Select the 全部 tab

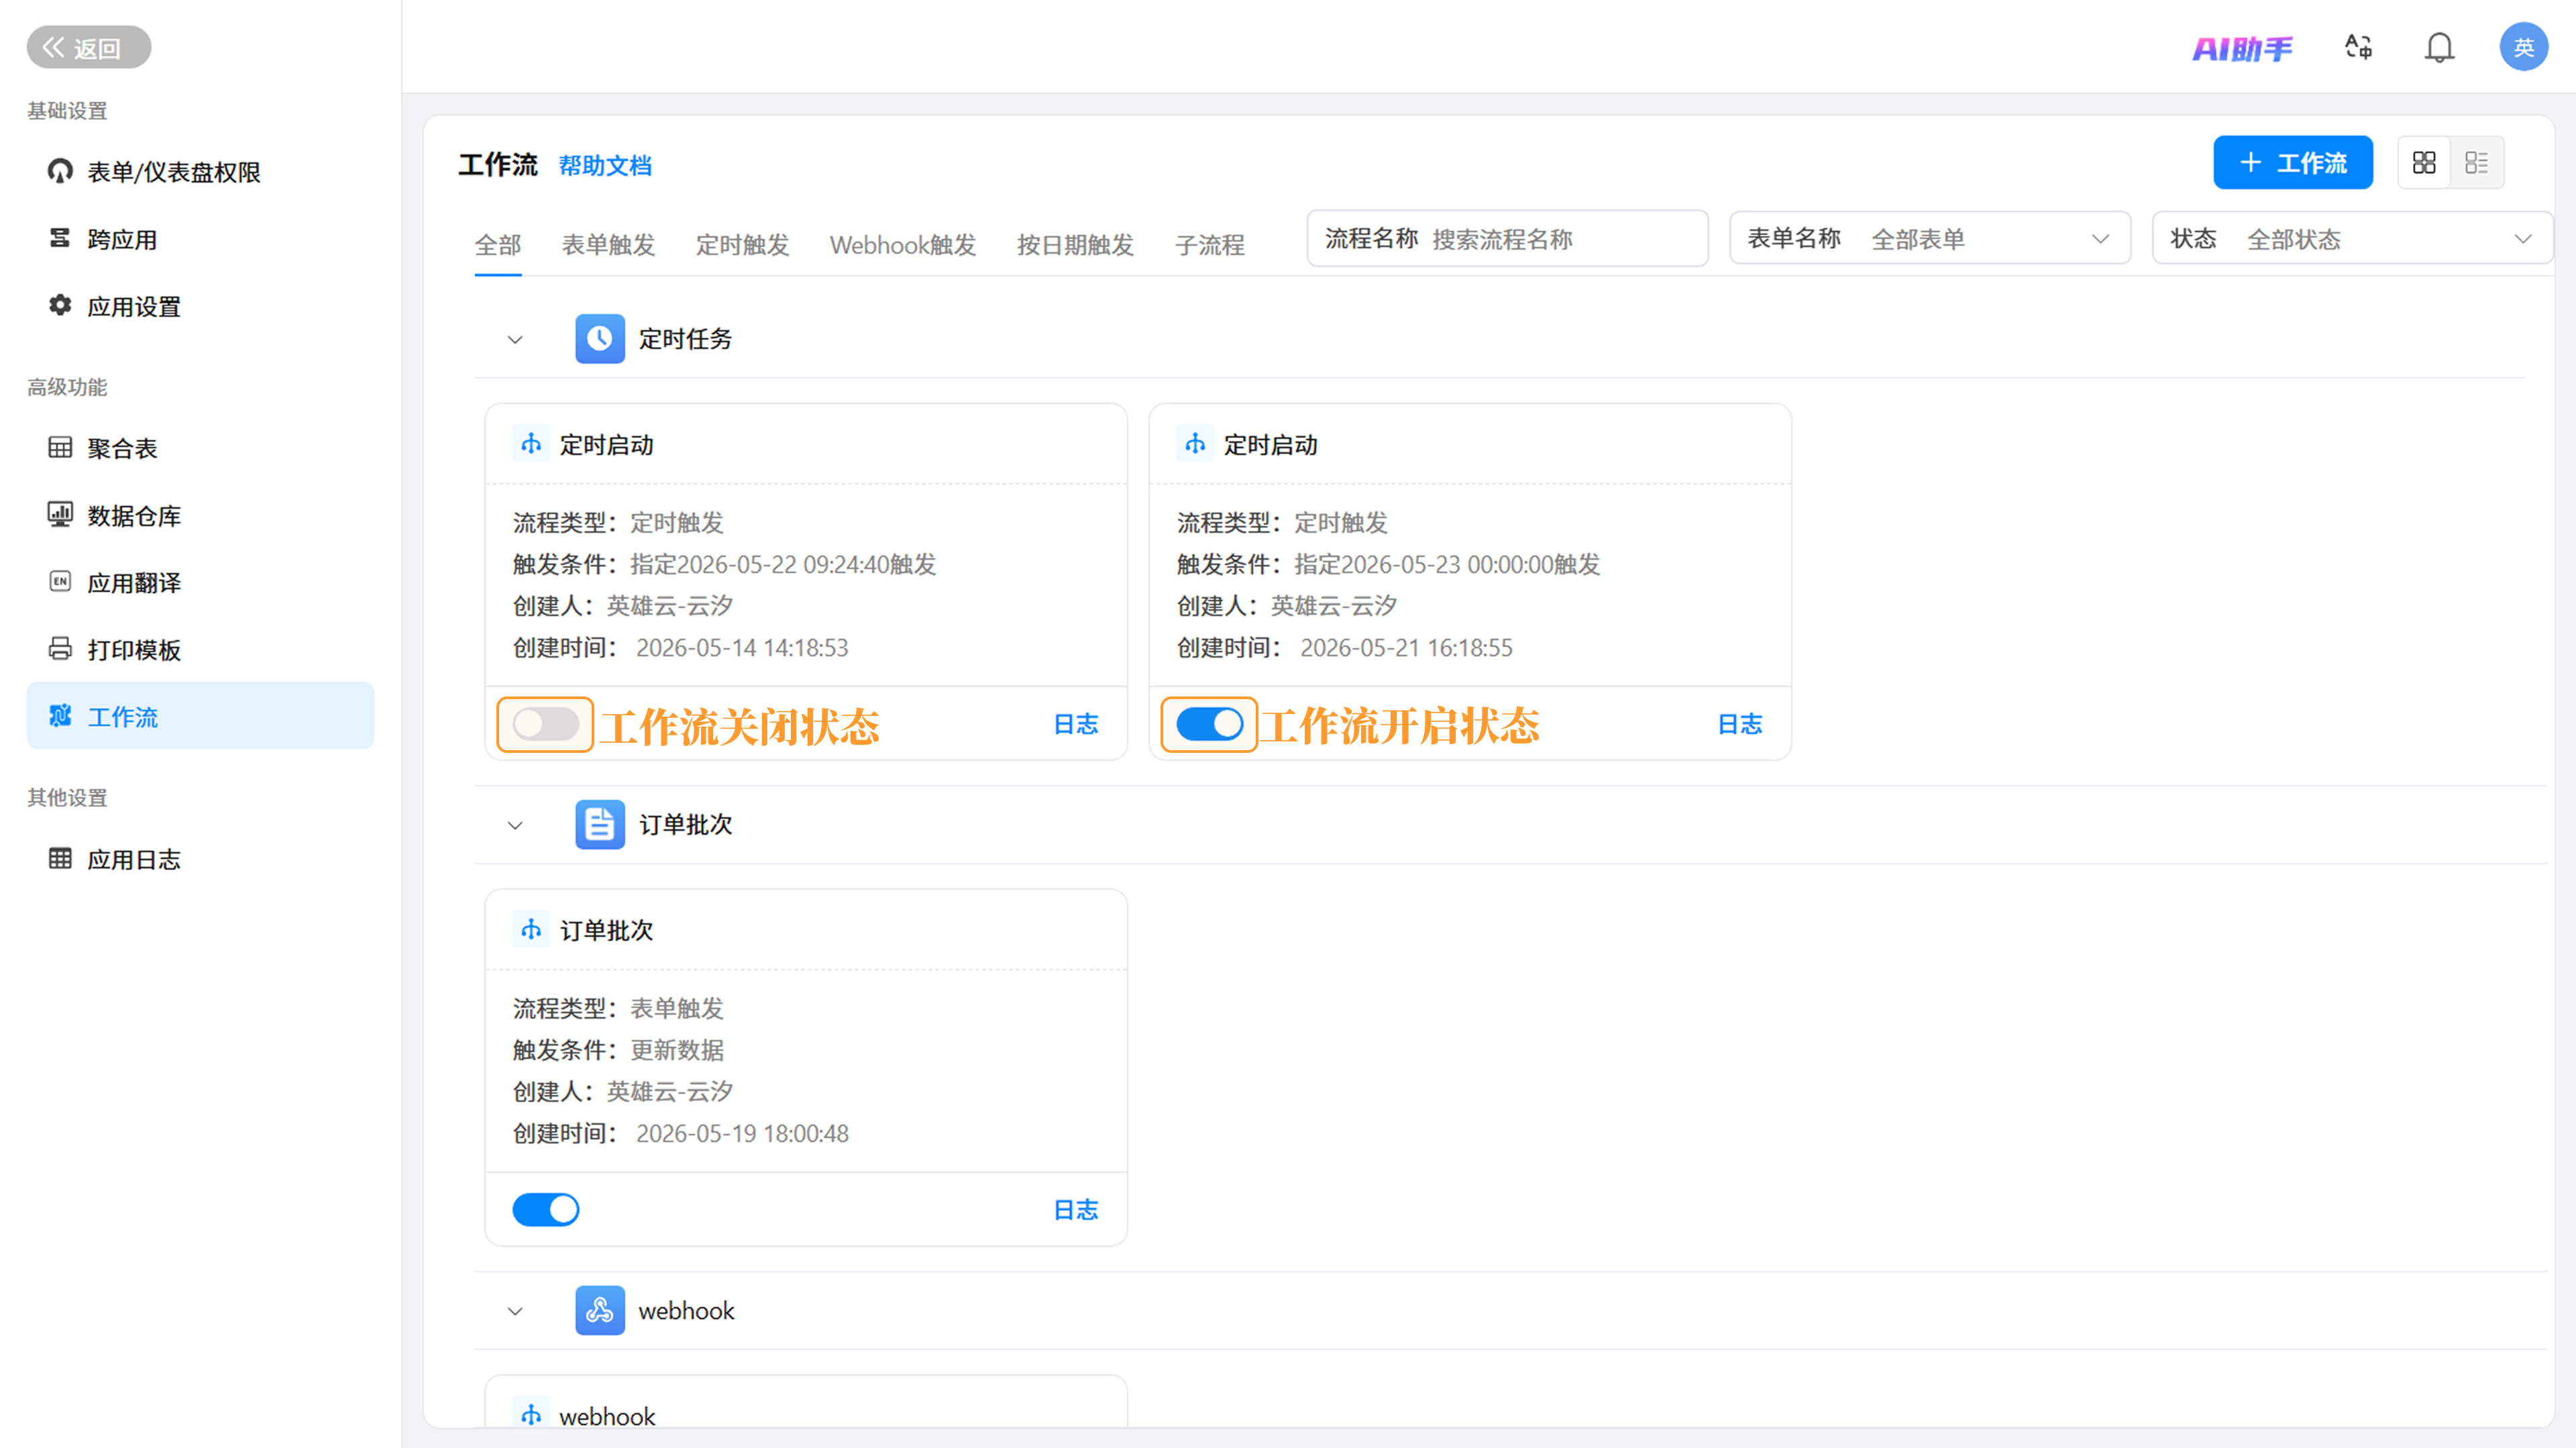(498, 244)
